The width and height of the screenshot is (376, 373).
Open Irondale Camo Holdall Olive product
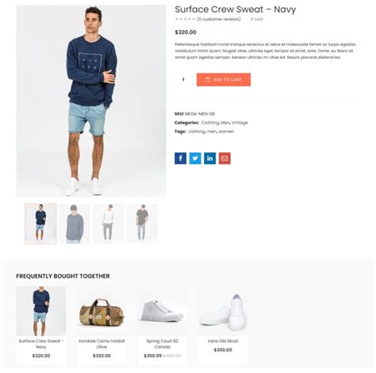tap(102, 344)
